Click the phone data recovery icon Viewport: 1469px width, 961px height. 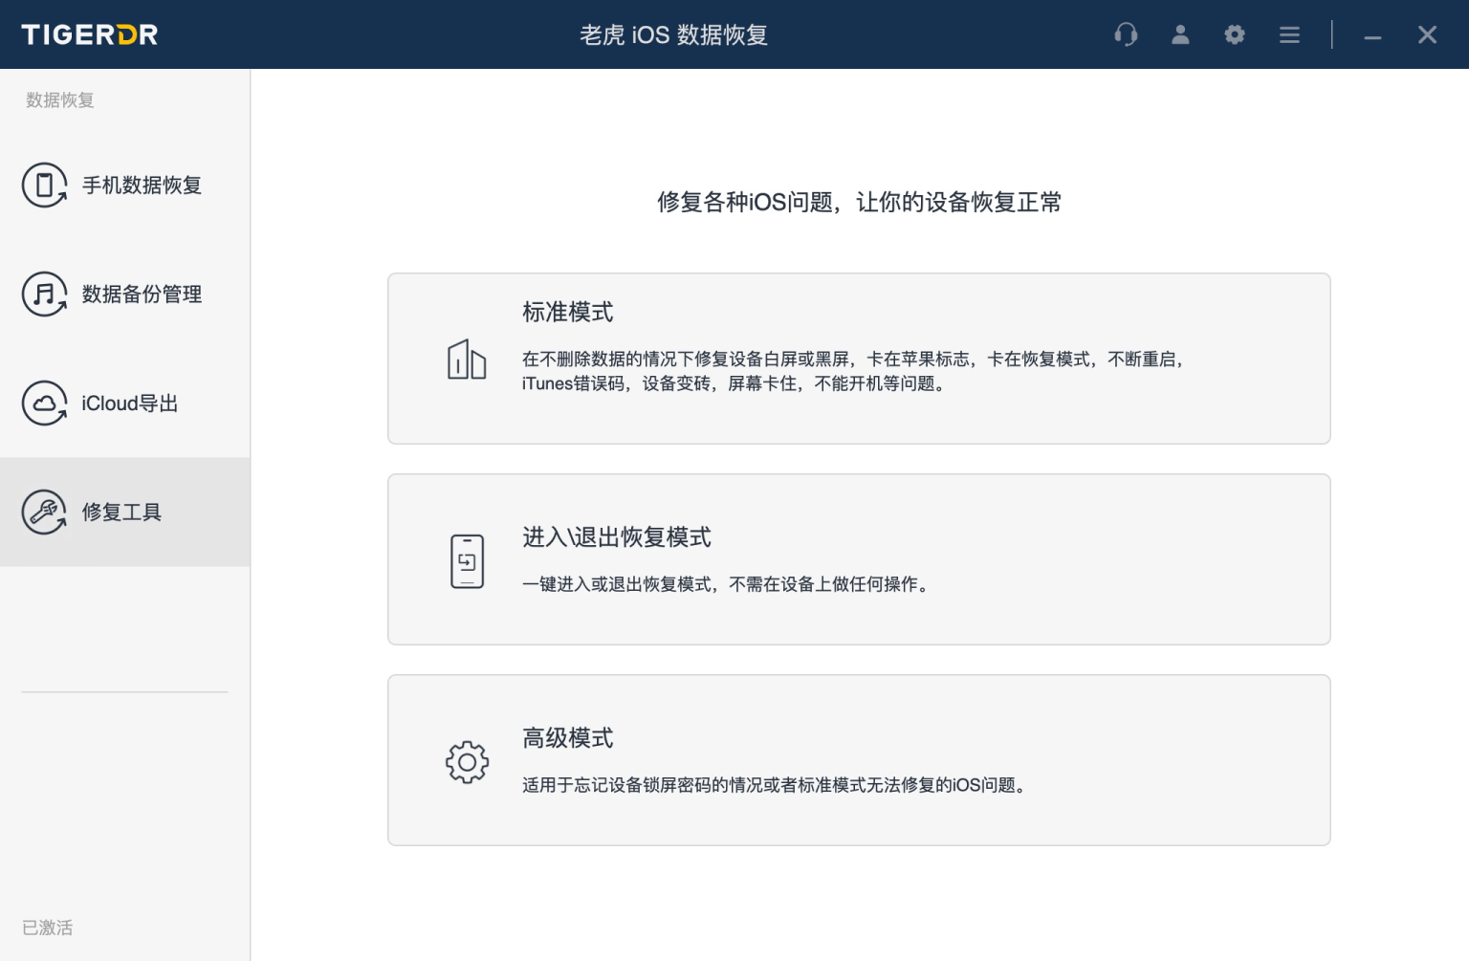tap(44, 186)
